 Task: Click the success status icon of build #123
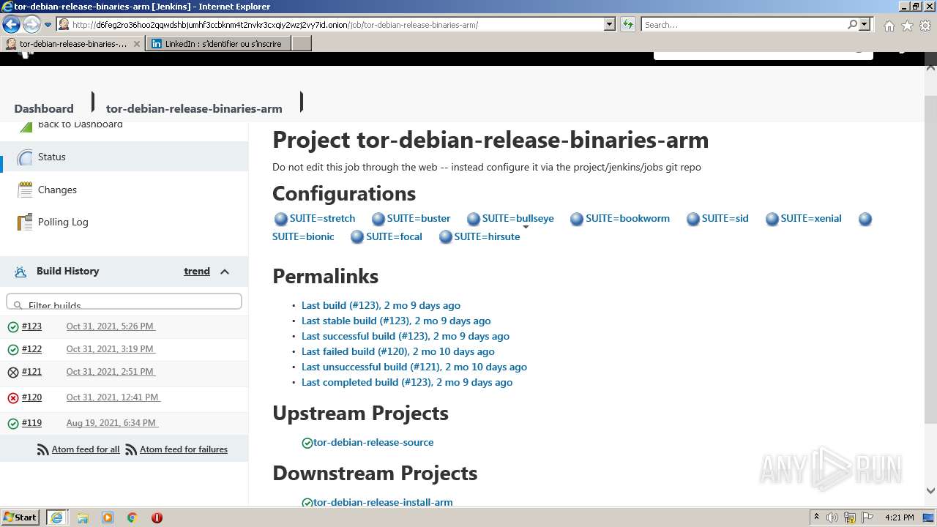pyautogui.click(x=12, y=327)
